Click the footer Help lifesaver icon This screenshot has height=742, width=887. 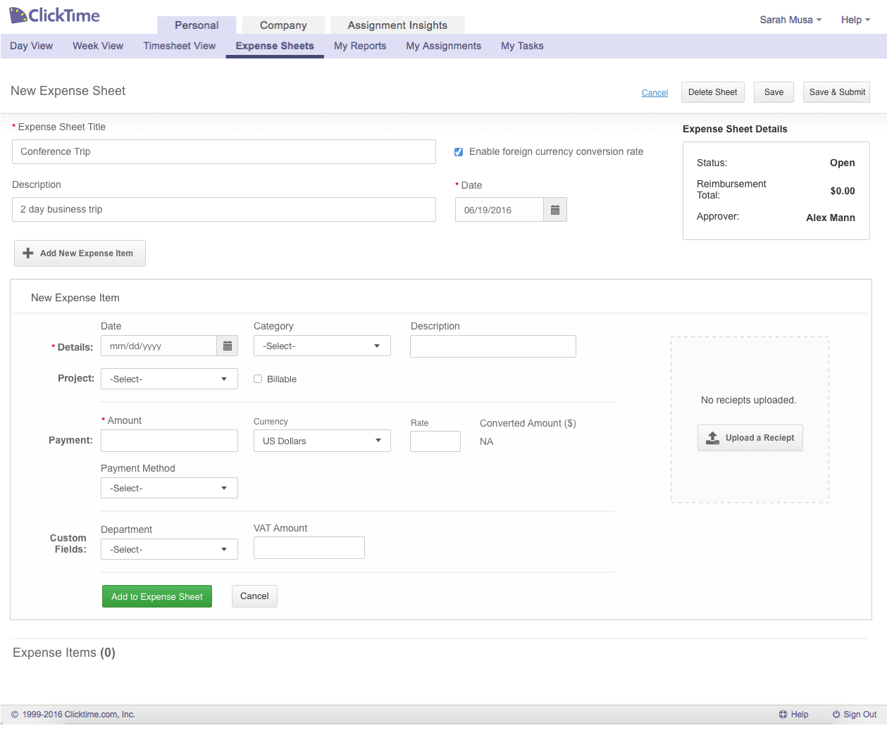click(x=783, y=715)
